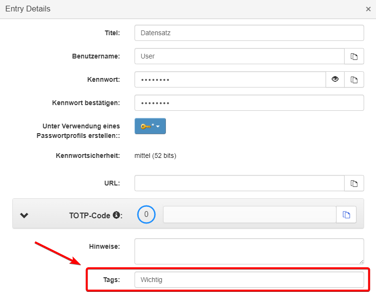Image resolution: width=376 pixels, height=292 pixels.
Task: Close the Entry Details dialog
Action: click(x=368, y=9)
